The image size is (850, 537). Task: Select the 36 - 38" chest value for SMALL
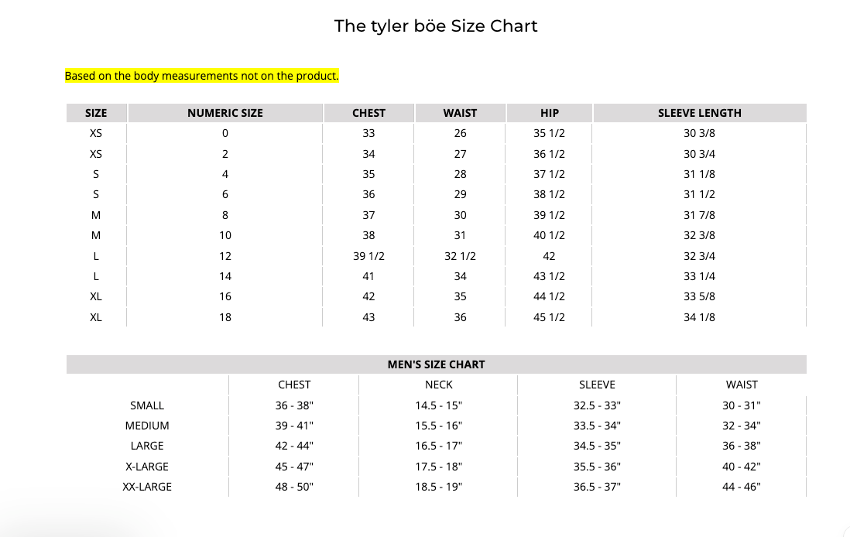click(294, 405)
